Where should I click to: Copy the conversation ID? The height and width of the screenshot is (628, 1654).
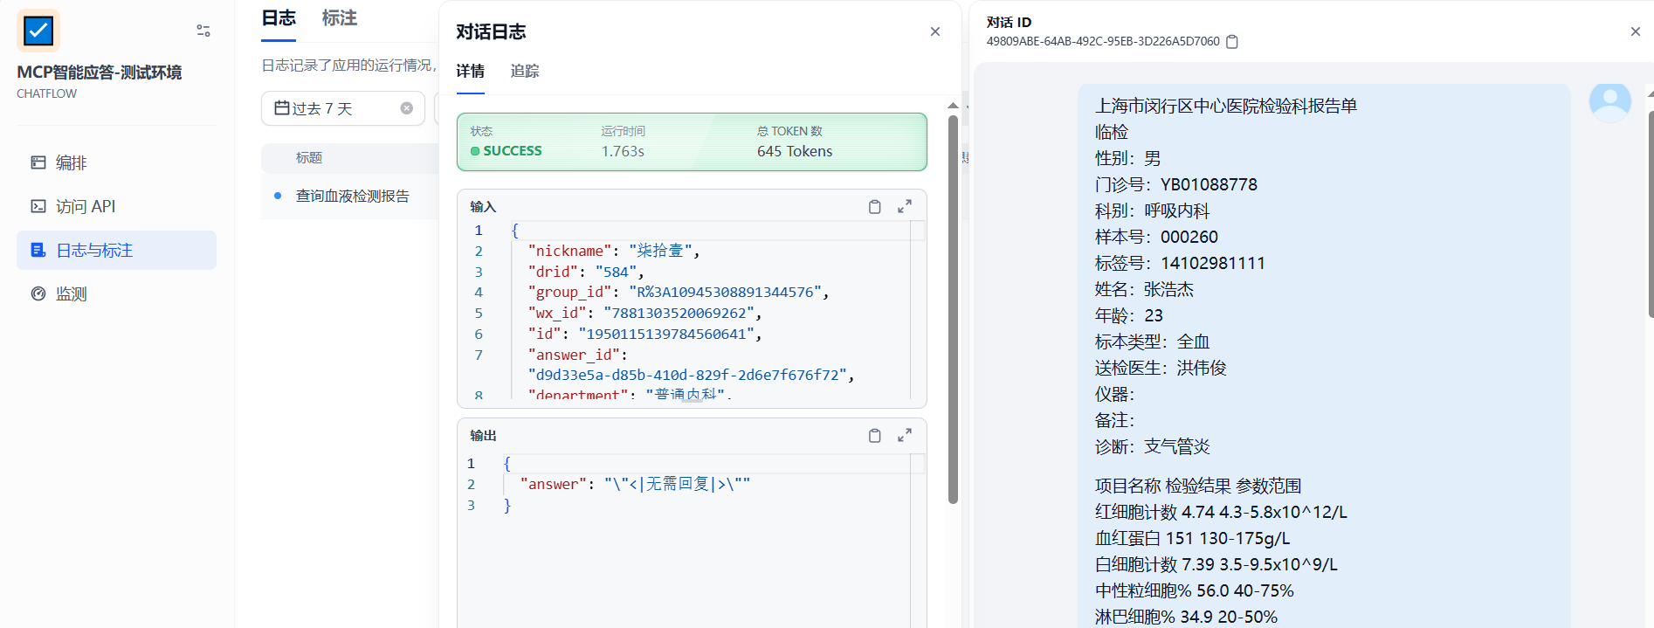click(1232, 42)
